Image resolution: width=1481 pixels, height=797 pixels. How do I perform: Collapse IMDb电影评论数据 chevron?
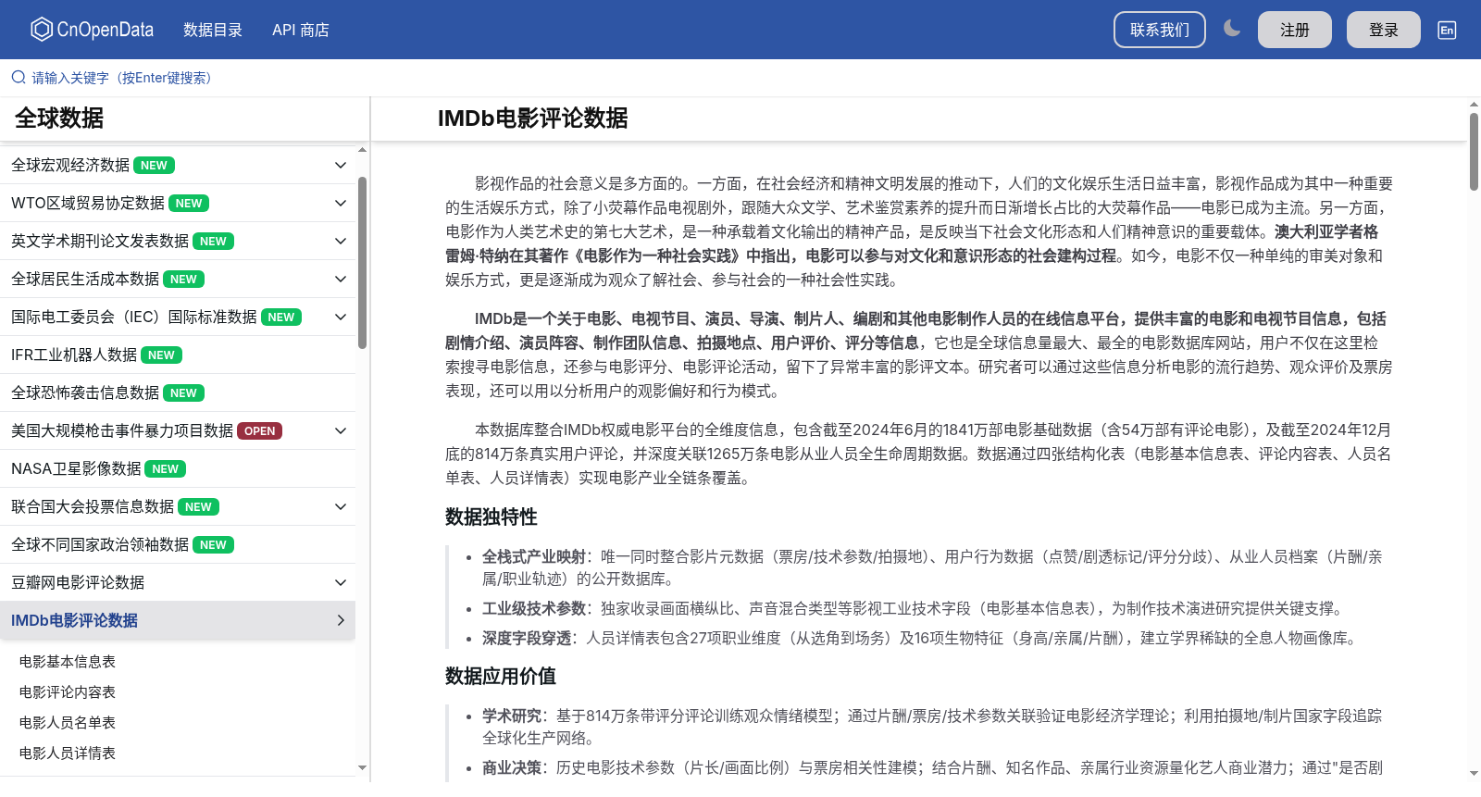(x=341, y=620)
